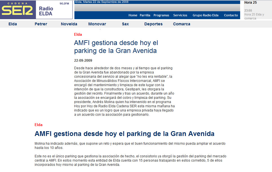Go to the Monovar section tab
Viewport: 272px width, 172px height.
click(97, 24)
